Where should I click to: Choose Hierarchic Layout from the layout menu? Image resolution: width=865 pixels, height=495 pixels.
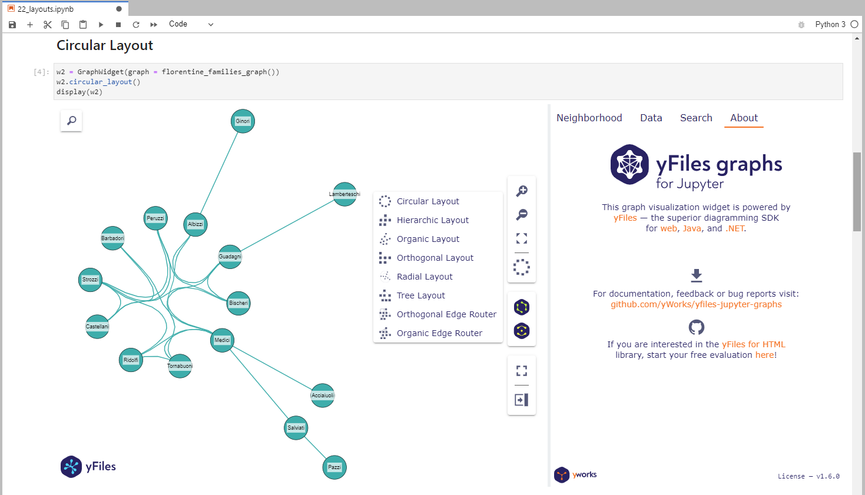[432, 220]
